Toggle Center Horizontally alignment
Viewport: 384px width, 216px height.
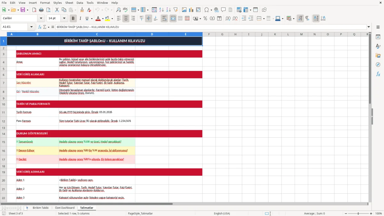tap(126, 19)
